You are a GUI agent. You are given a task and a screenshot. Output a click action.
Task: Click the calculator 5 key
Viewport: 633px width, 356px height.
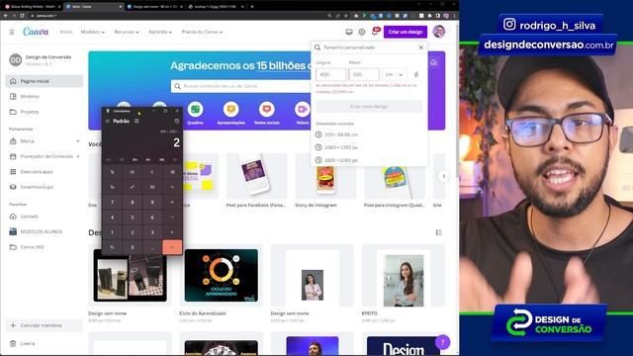click(132, 218)
